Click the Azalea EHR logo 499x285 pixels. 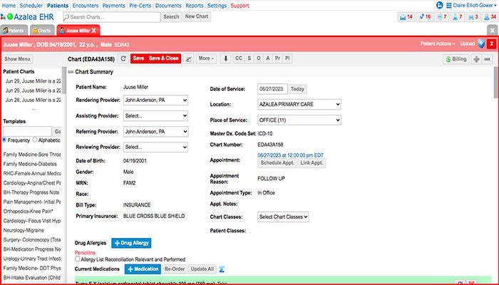tap(27, 17)
